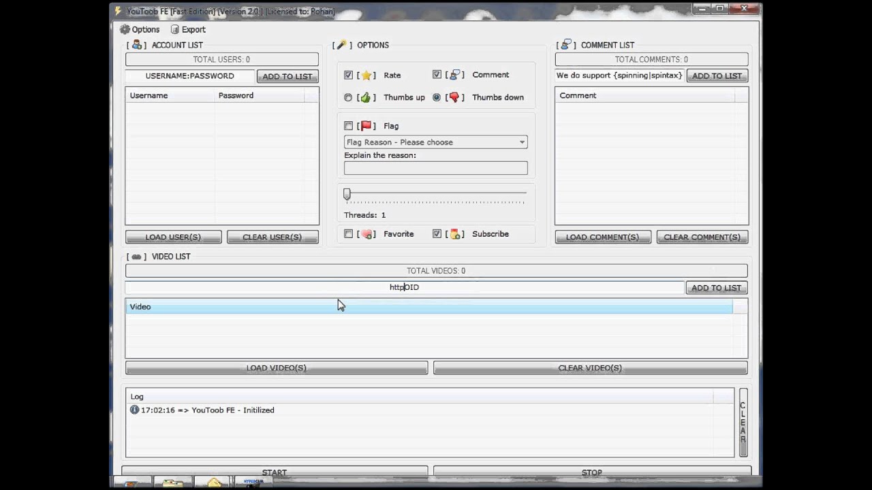
Task: Click the USERNAME:PASSWORD input field
Action: 189,76
